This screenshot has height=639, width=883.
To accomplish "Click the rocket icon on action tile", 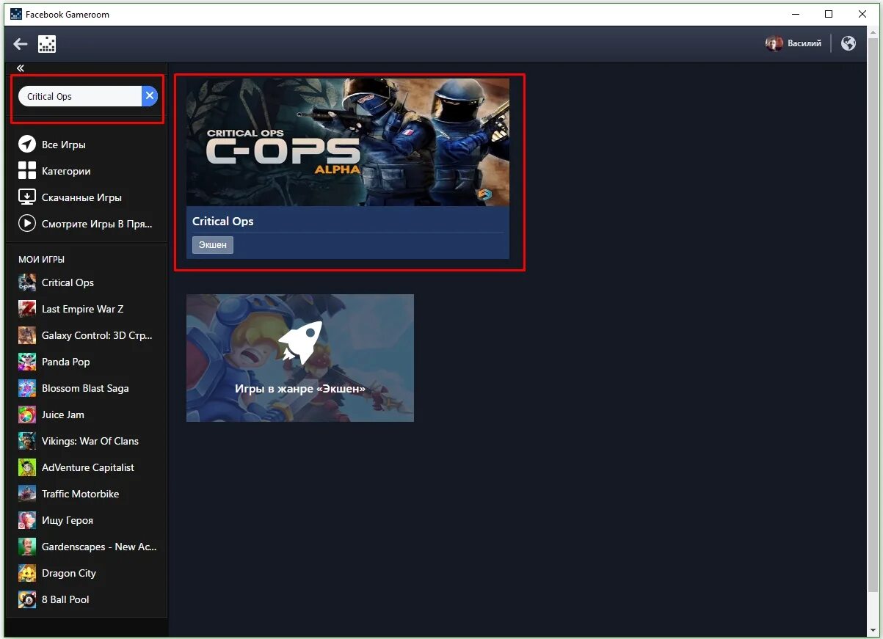I will pyautogui.click(x=299, y=343).
